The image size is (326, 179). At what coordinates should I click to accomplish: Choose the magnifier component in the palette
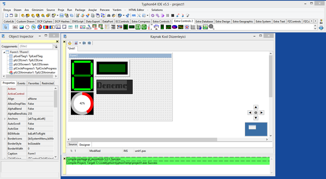[211, 27]
